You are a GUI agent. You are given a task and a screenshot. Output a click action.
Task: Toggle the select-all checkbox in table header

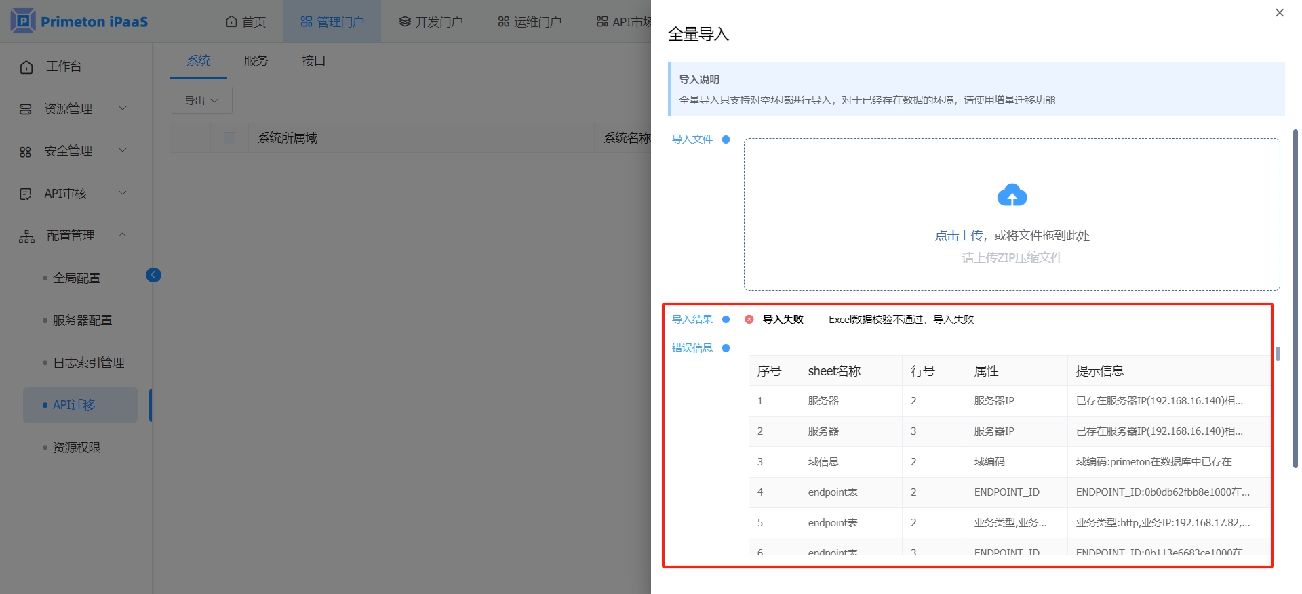coord(229,138)
